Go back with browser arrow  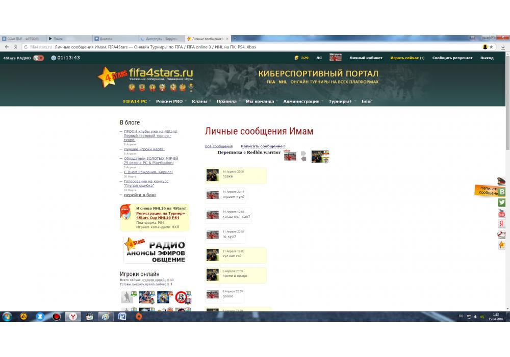point(7,47)
